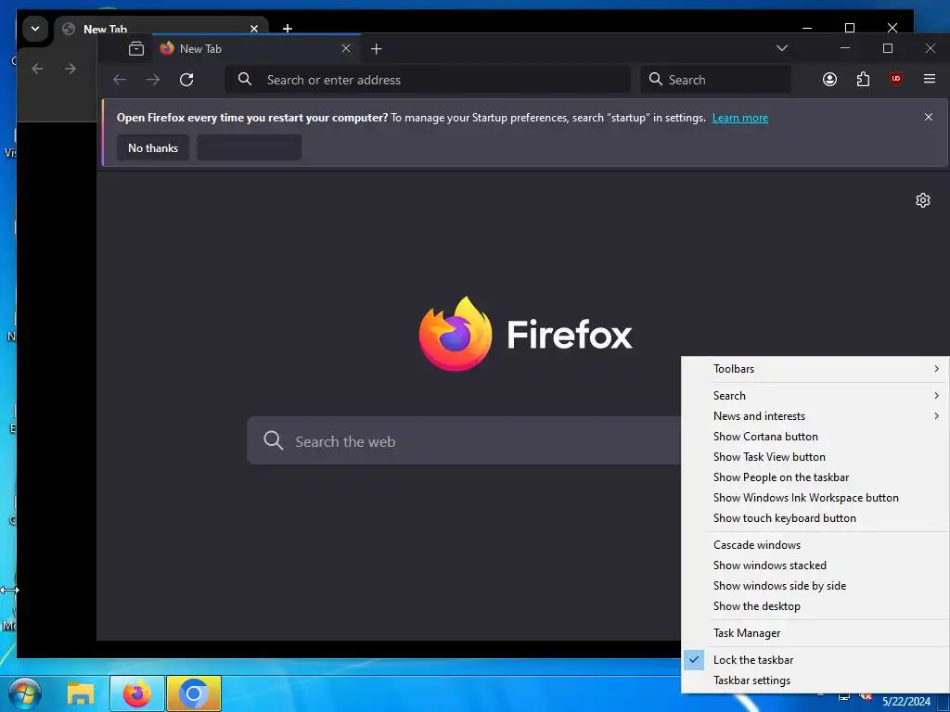Open Chrome window tab search dropdown

pos(35,28)
